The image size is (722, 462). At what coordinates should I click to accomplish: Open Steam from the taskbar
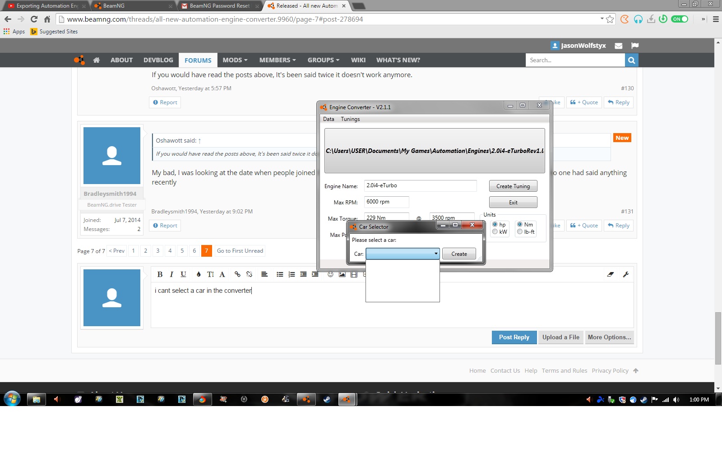[327, 399]
